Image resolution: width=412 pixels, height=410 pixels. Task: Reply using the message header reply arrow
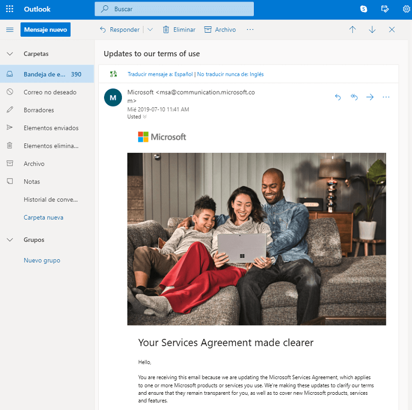[x=337, y=97]
